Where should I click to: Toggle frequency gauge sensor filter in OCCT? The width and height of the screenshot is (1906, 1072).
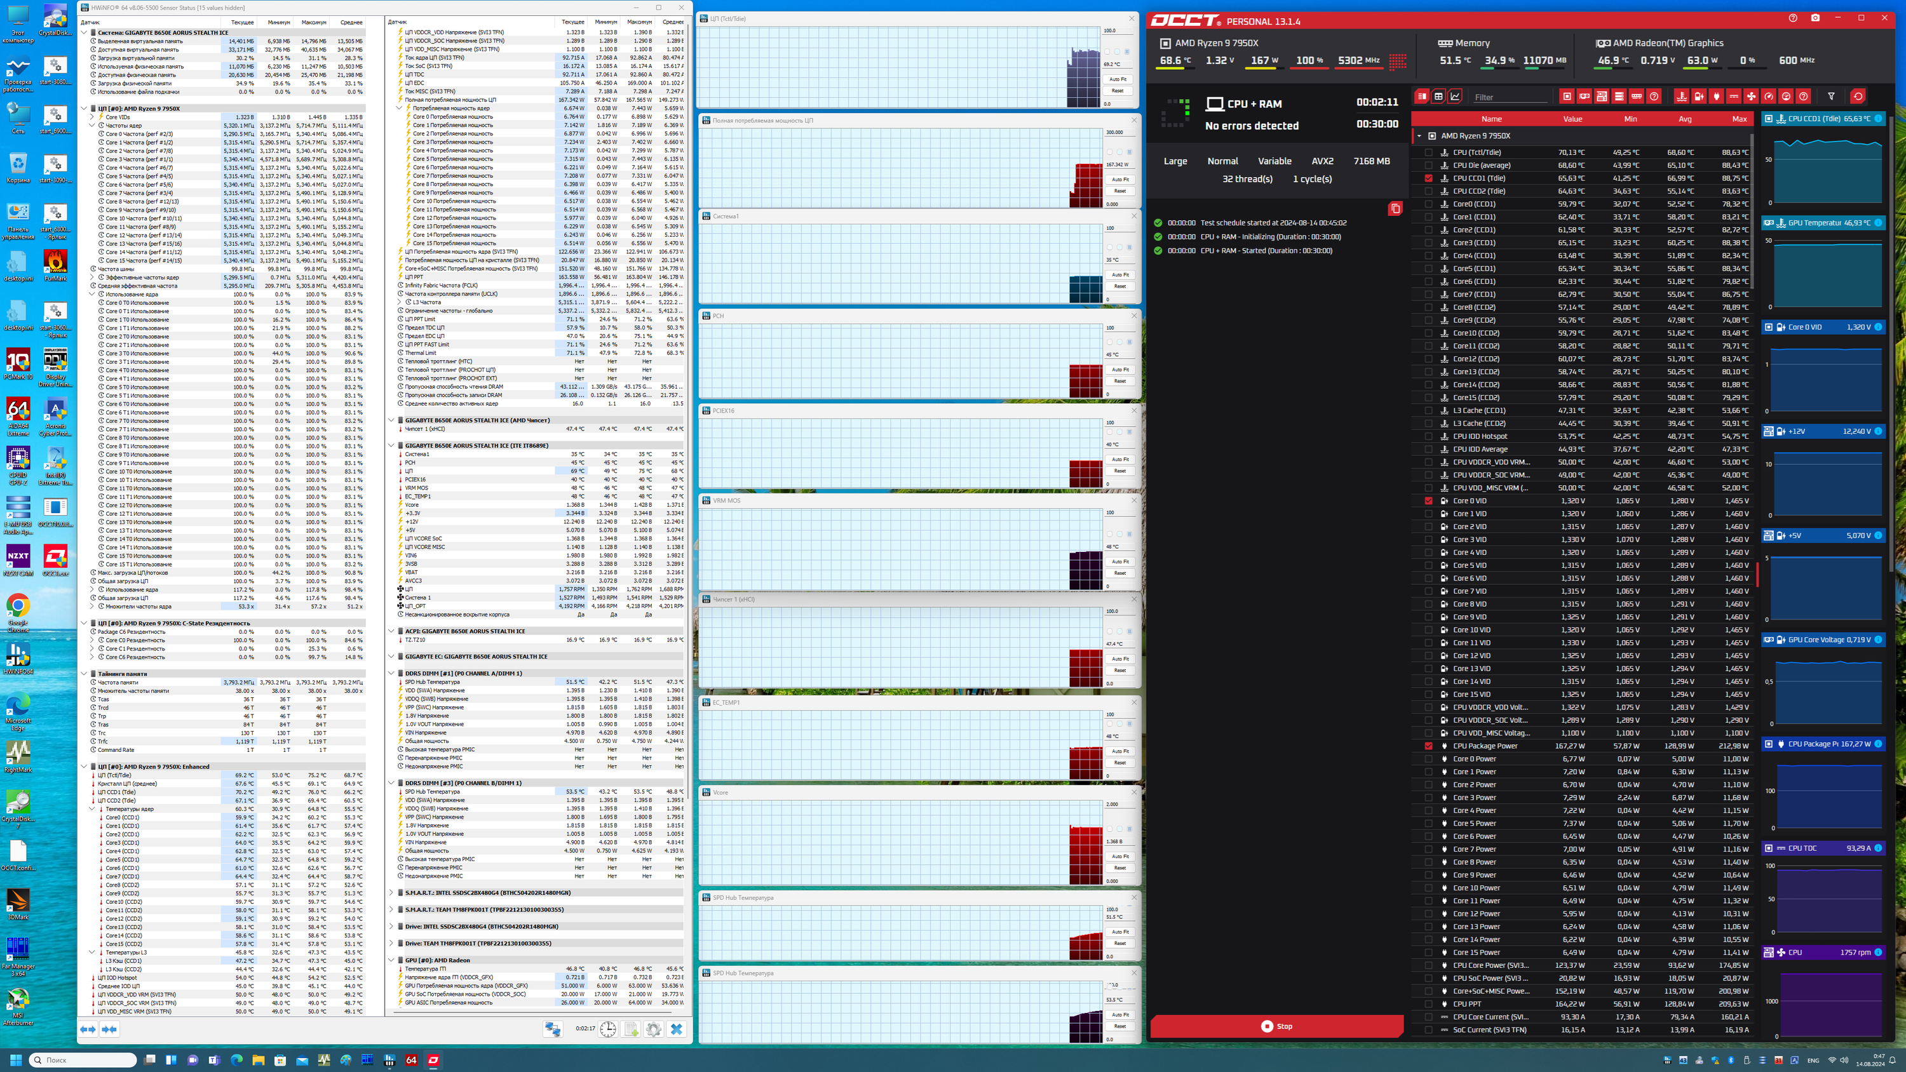1768,96
